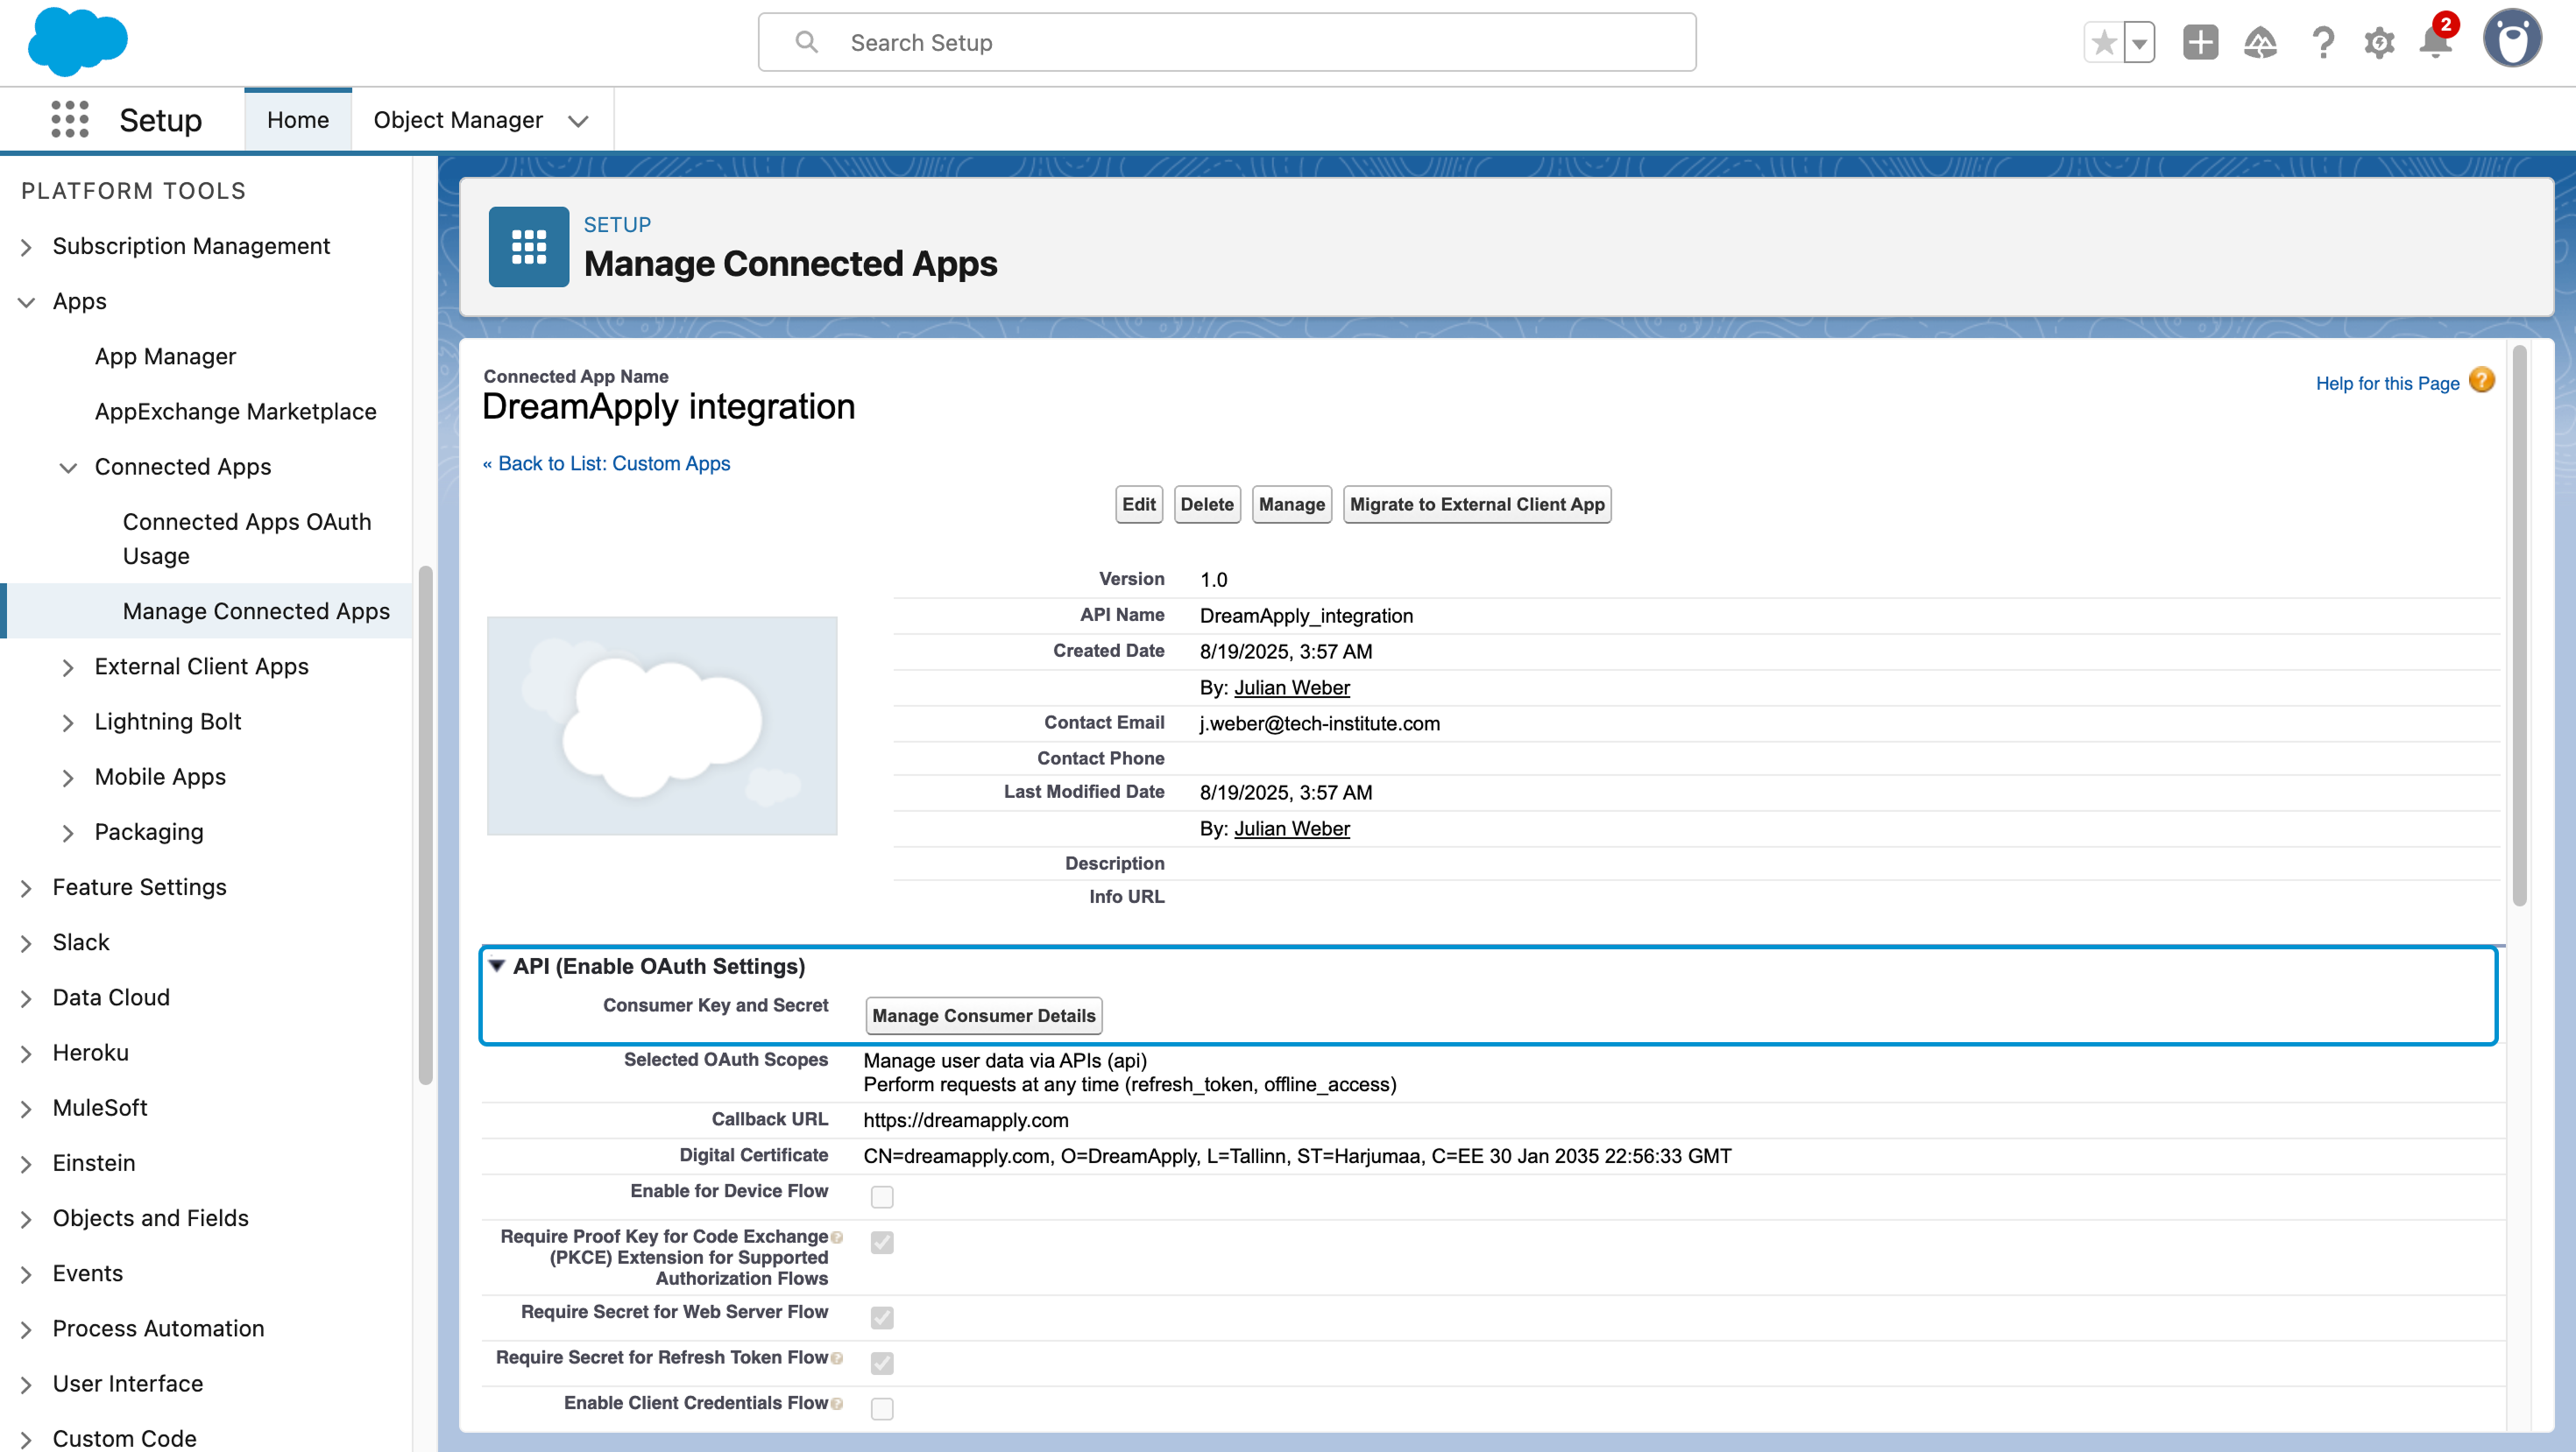Viewport: 2576px width, 1452px height.
Task: Click the favorites star icon
Action: point(2104,42)
